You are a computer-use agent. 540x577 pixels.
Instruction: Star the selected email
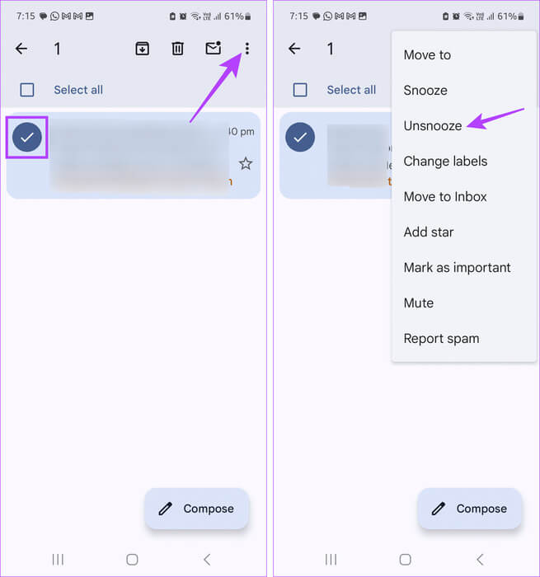(246, 163)
